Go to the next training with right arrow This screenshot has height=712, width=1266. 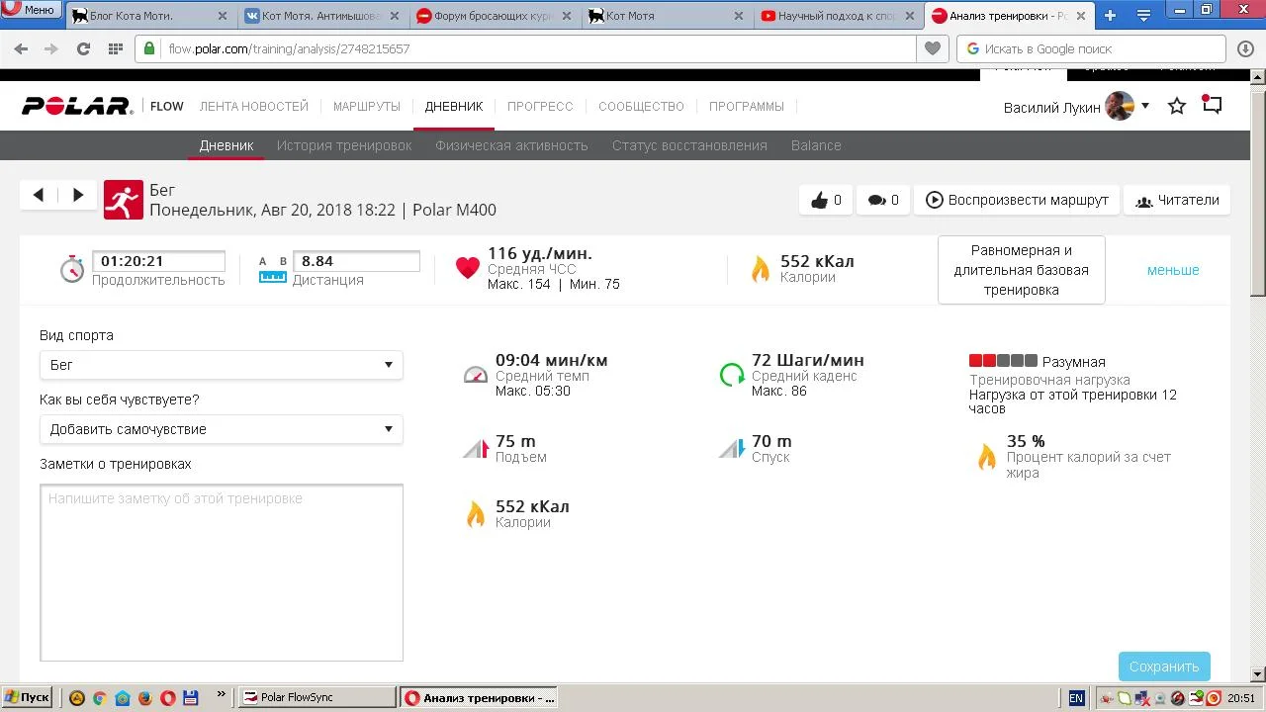[78, 195]
